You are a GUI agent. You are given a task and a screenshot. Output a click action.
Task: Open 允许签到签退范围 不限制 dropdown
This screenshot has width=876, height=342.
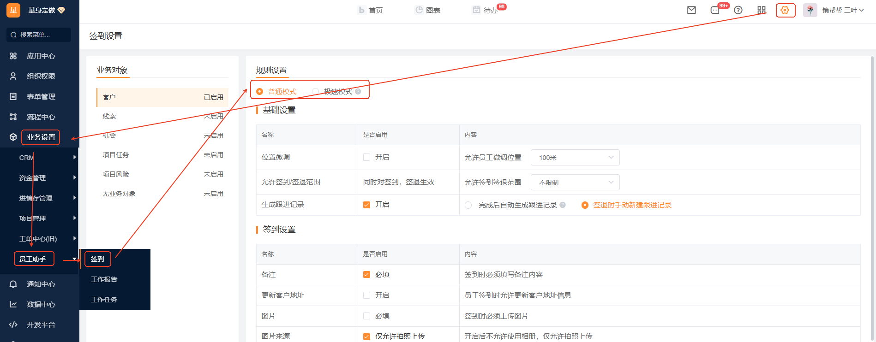575,183
